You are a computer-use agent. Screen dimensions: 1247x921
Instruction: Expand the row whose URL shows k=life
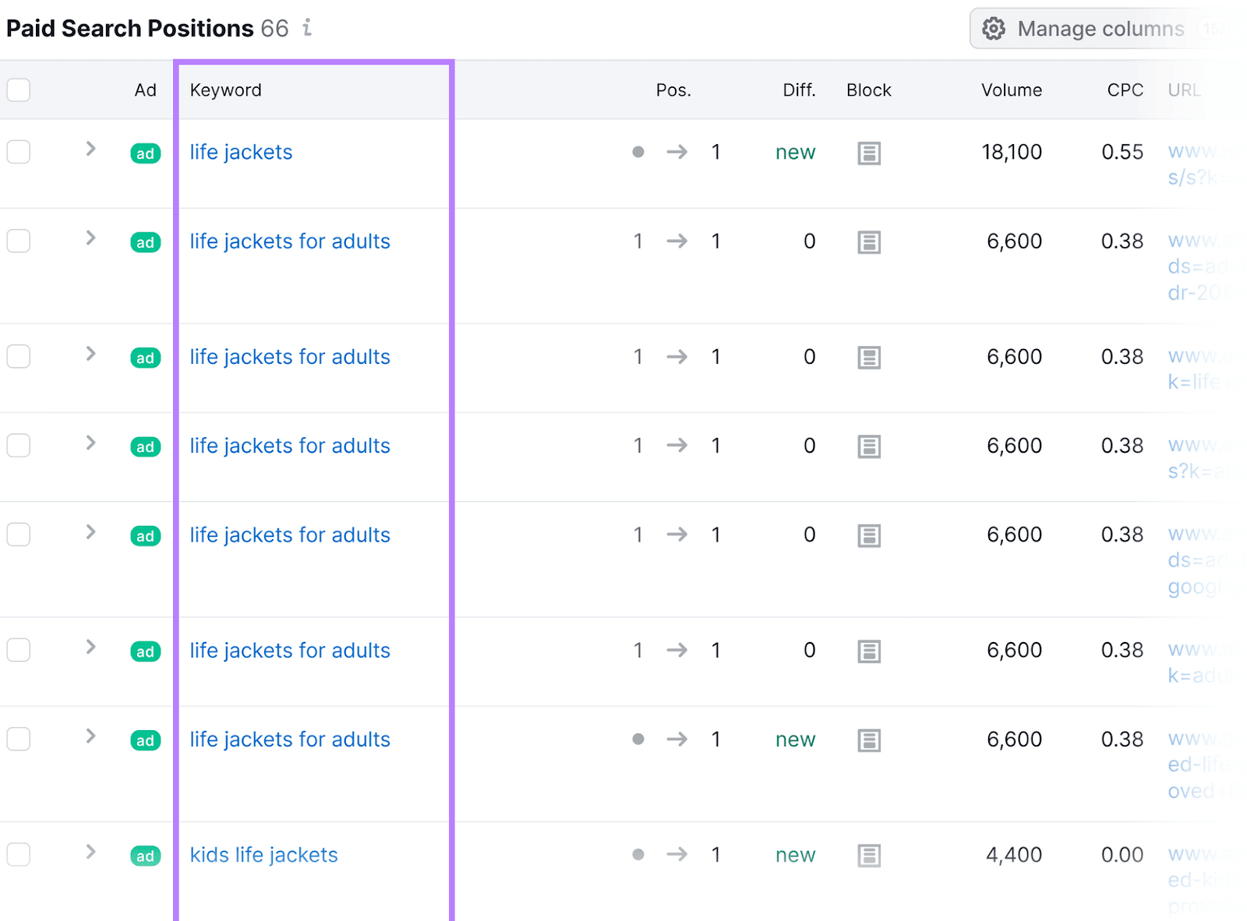point(90,354)
